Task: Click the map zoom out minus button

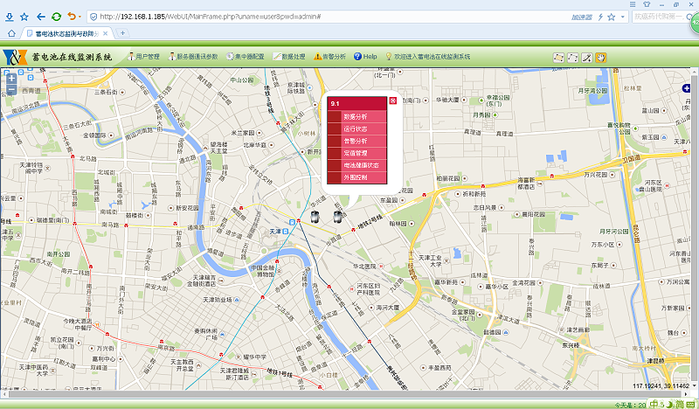Action: (x=11, y=90)
